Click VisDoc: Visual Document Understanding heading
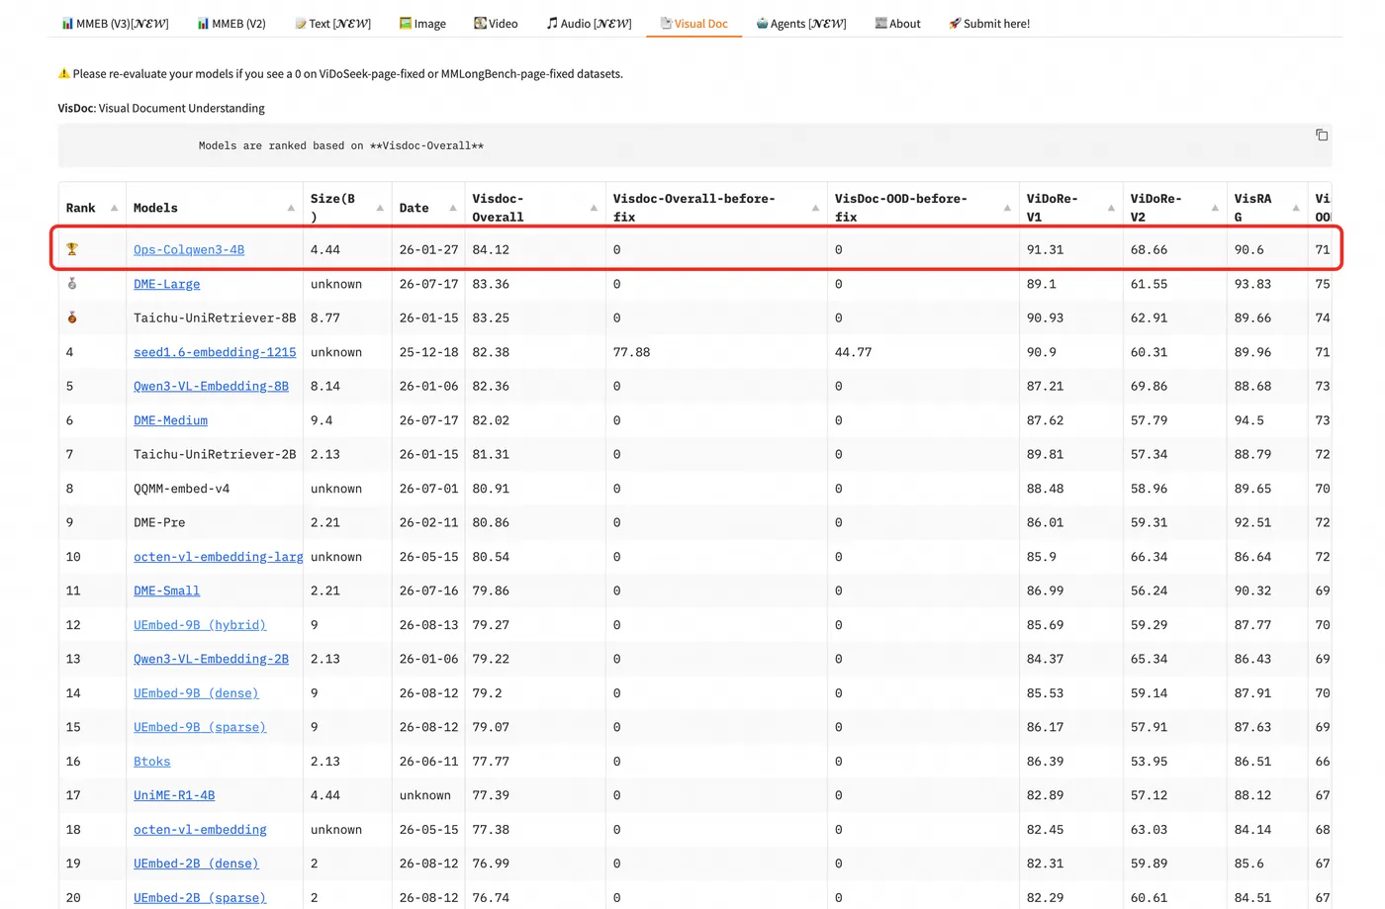Viewport: 1385px width, 909px height. 161,108
